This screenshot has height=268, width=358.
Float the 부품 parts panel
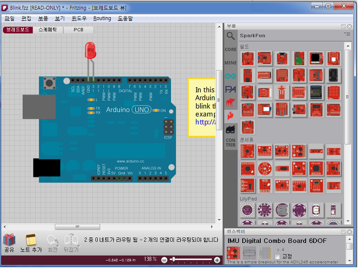click(343, 27)
